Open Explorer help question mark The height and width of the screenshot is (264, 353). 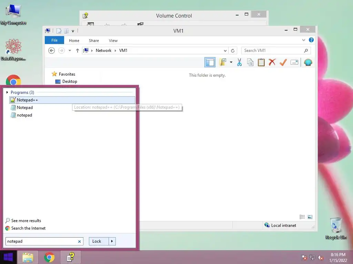[x=311, y=40]
